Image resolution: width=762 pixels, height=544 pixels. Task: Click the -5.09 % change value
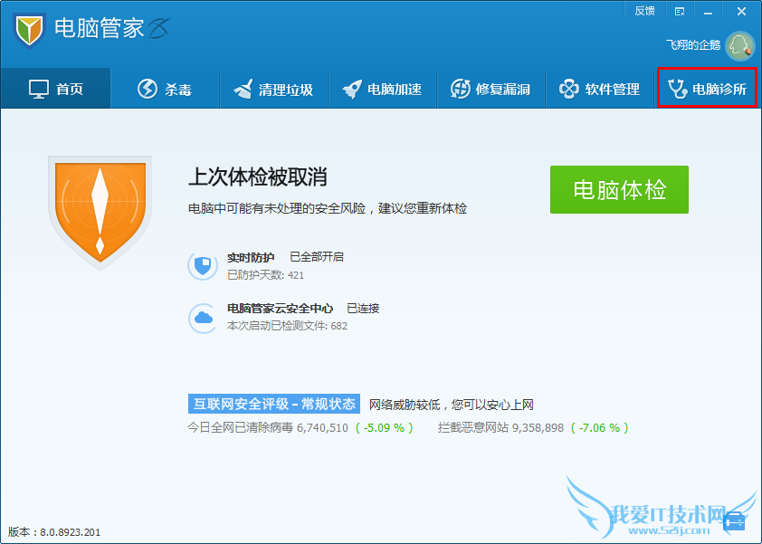coord(385,428)
